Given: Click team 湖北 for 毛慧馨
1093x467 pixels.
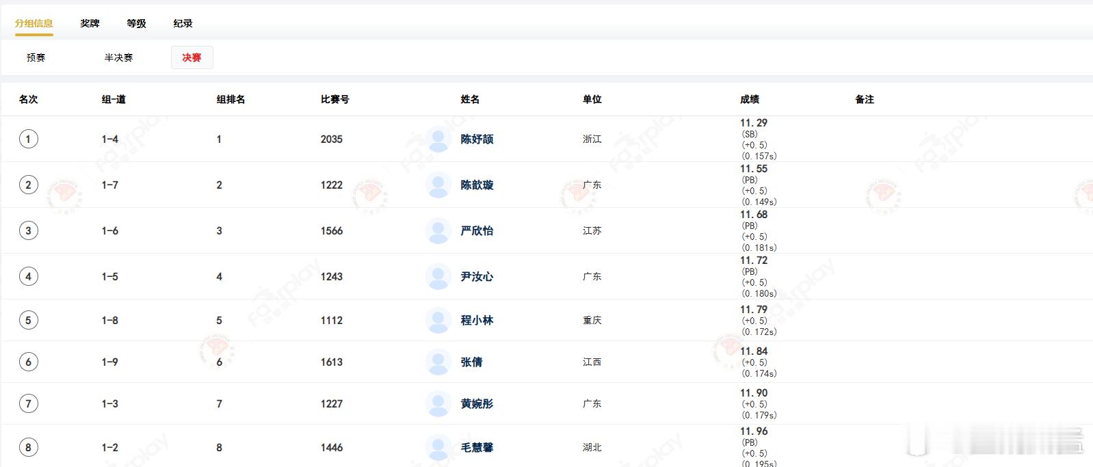Looking at the screenshot, I should pyautogui.click(x=592, y=447).
